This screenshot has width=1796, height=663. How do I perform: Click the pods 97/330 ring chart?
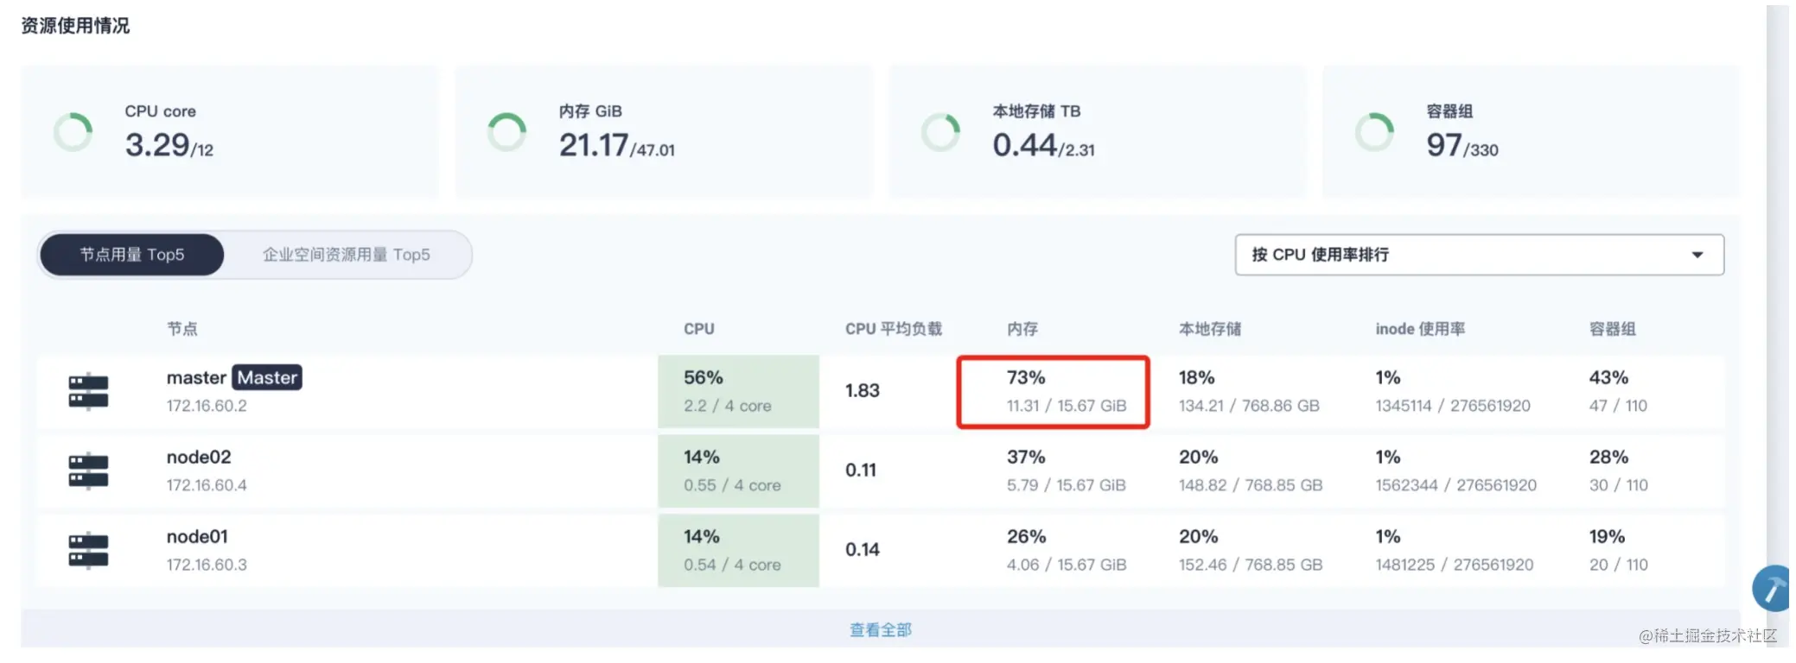pos(1375,132)
